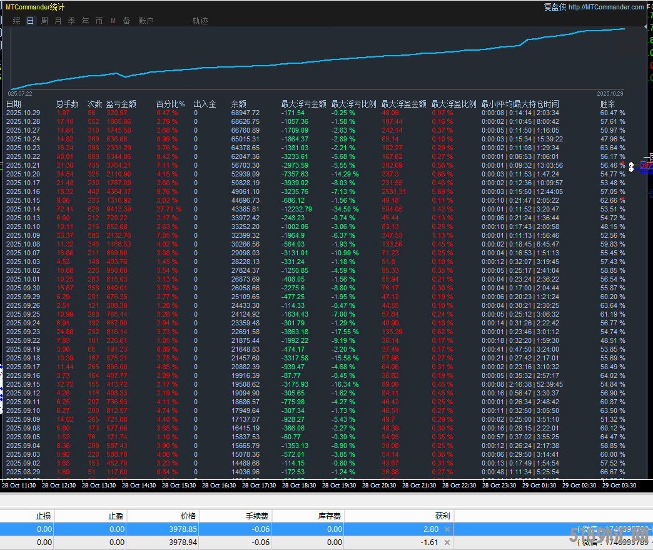Close the order with 2.80 profit
Viewport: 653px width, 550px height.
coord(447,529)
